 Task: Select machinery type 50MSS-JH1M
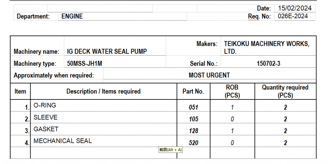tap(84, 64)
